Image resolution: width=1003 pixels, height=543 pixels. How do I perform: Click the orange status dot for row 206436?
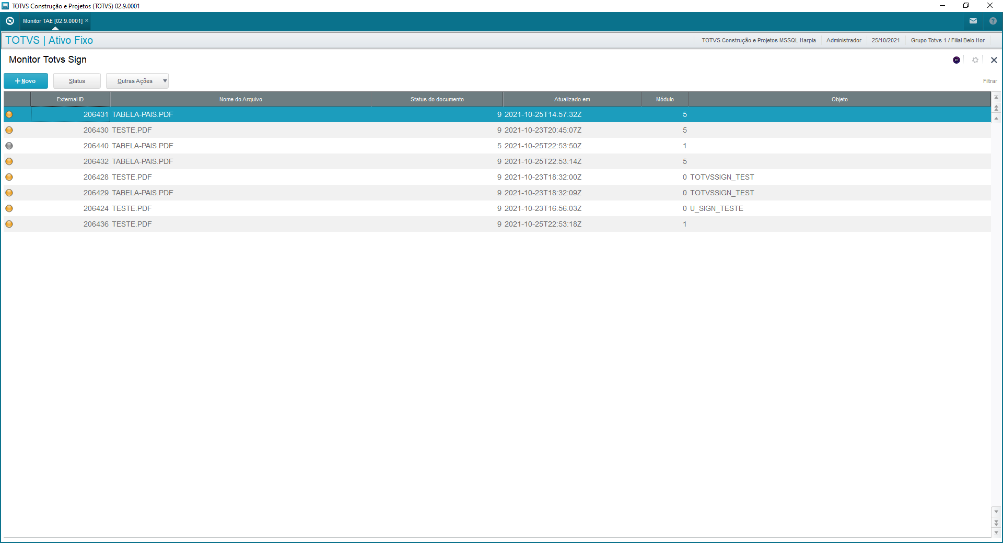pos(9,224)
